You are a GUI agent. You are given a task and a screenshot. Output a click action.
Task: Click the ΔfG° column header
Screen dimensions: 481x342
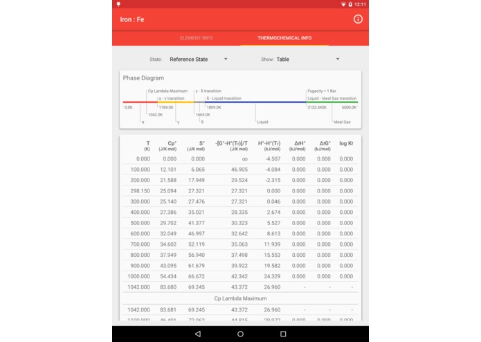point(323,145)
